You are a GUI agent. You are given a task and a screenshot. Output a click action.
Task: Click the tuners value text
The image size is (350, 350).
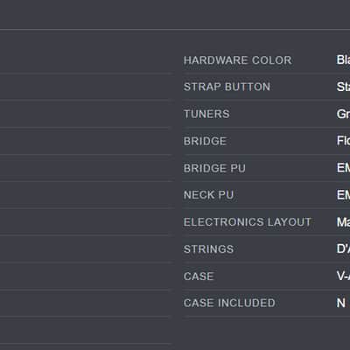pyautogui.click(x=343, y=114)
